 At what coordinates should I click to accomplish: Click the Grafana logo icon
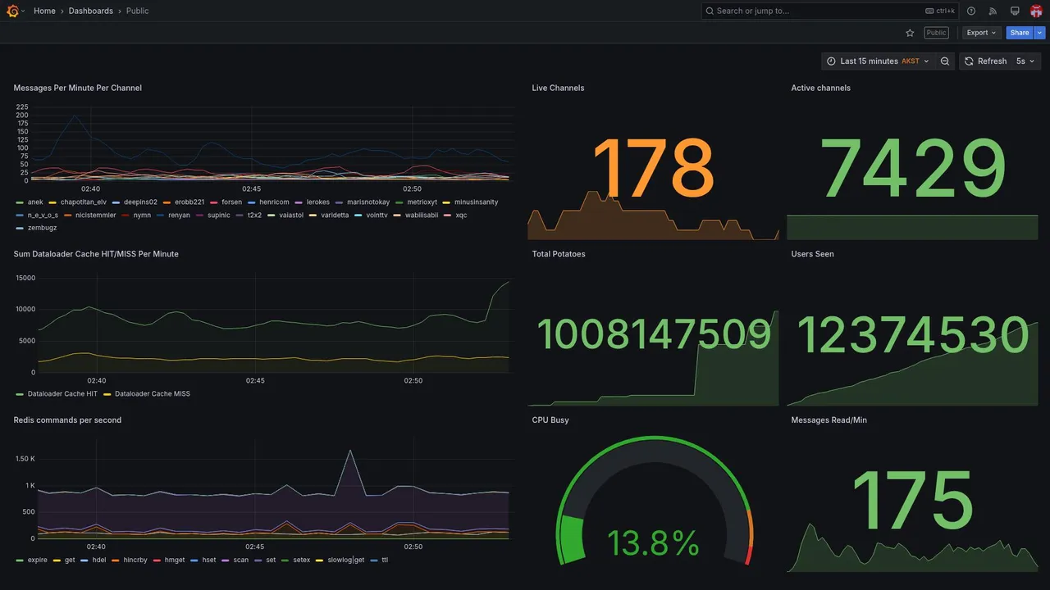11,11
